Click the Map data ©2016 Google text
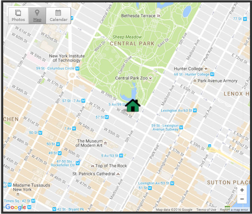252x214 pixels. (174, 210)
